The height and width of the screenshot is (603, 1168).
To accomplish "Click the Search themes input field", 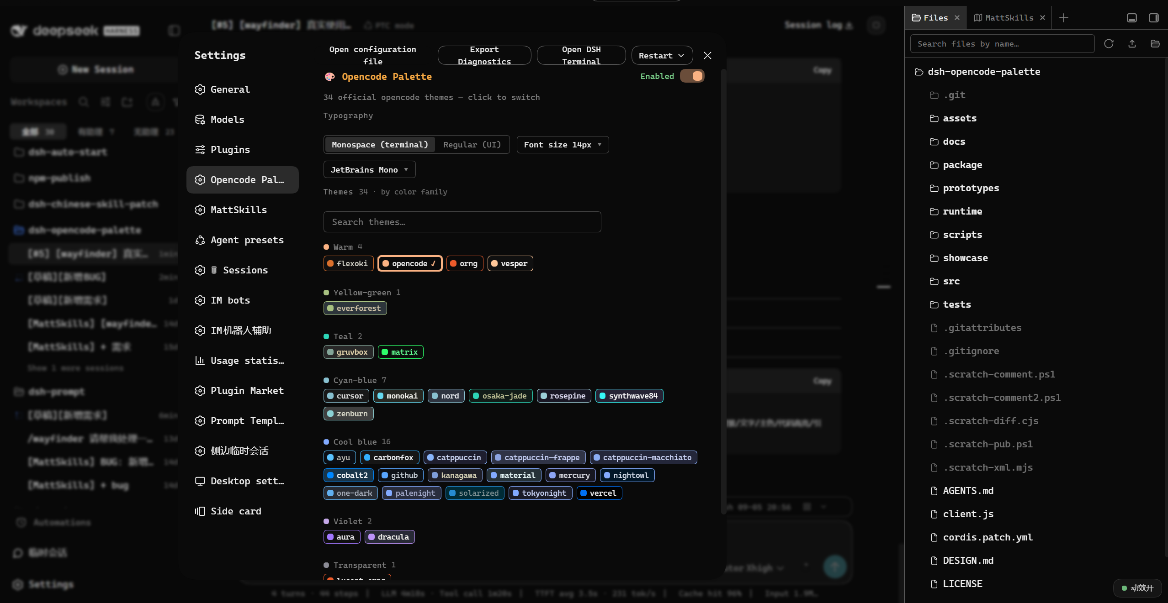I will (462, 222).
